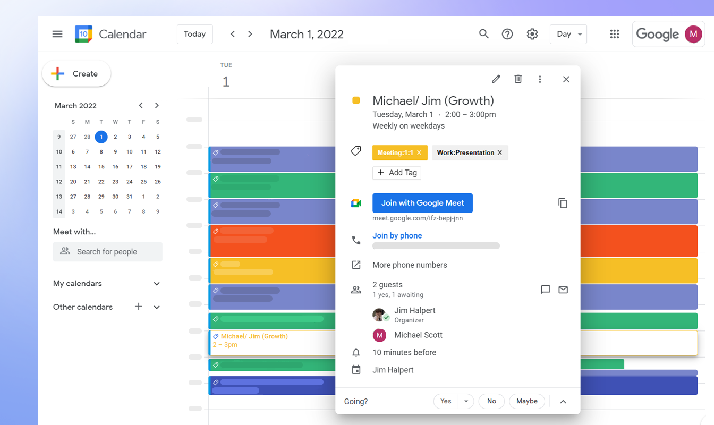
Task: Open the Day view dropdown
Action: pos(568,34)
